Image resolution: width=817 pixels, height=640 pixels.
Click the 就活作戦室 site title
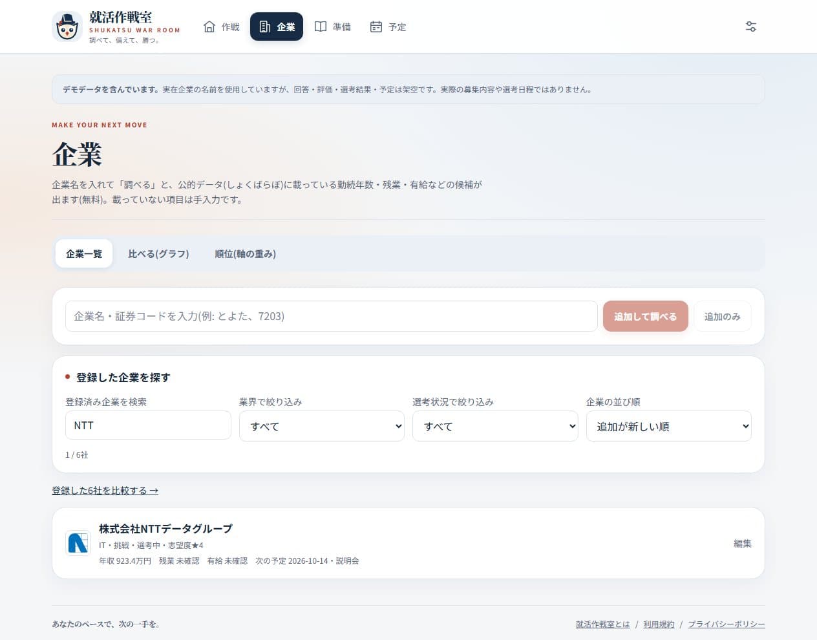pos(121,17)
